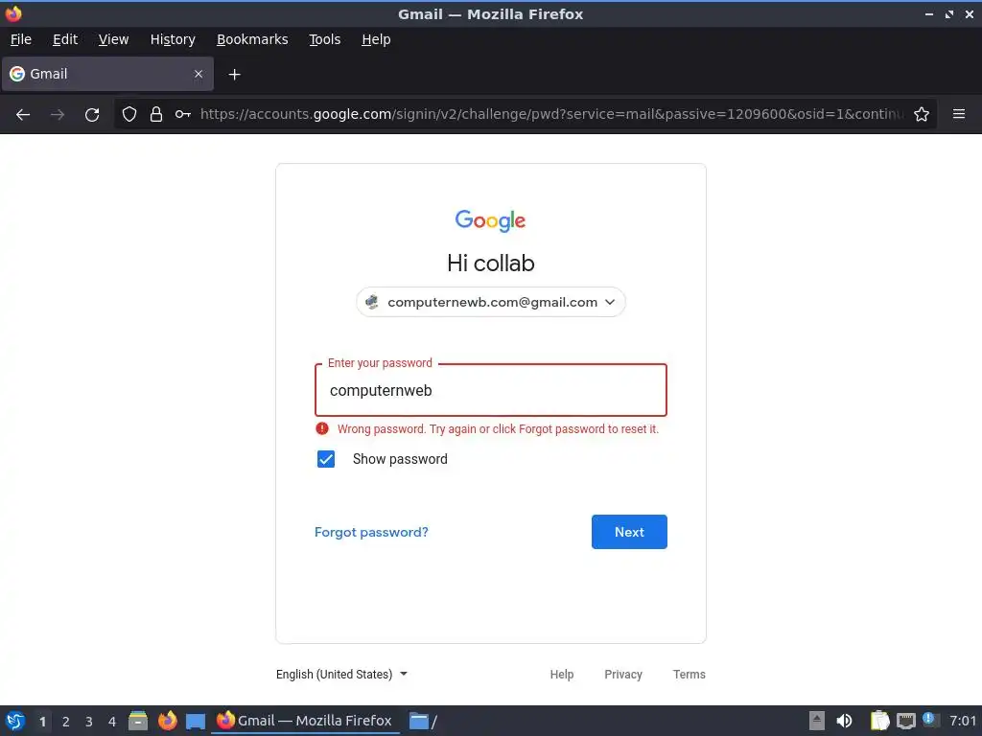Minimize the Firefox window

pyautogui.click(x=928, y=13)
